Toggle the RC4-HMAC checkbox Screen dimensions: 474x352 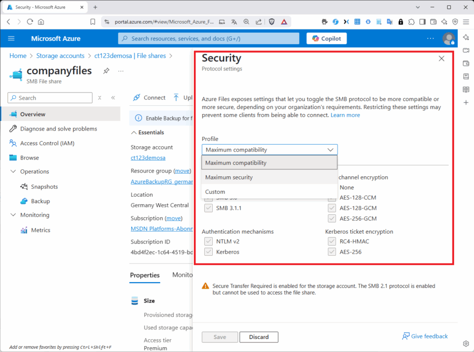(332, 241)
